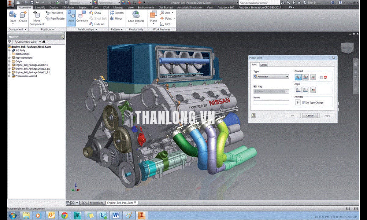Click the Create component icon
The height and width of the screenshot is (220, 367).
(23, 17)
